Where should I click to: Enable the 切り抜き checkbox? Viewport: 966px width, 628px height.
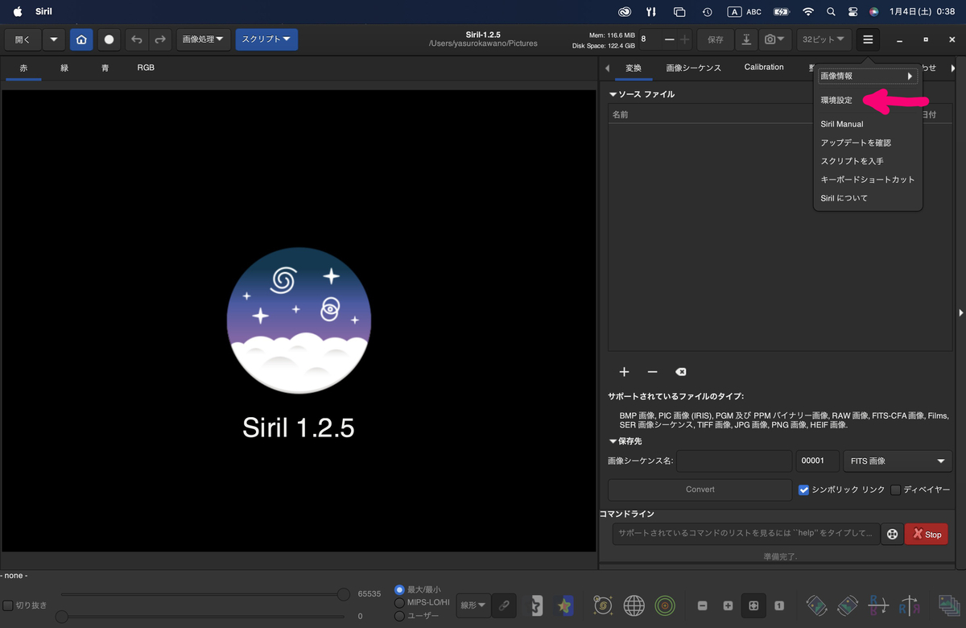point(8,605)
